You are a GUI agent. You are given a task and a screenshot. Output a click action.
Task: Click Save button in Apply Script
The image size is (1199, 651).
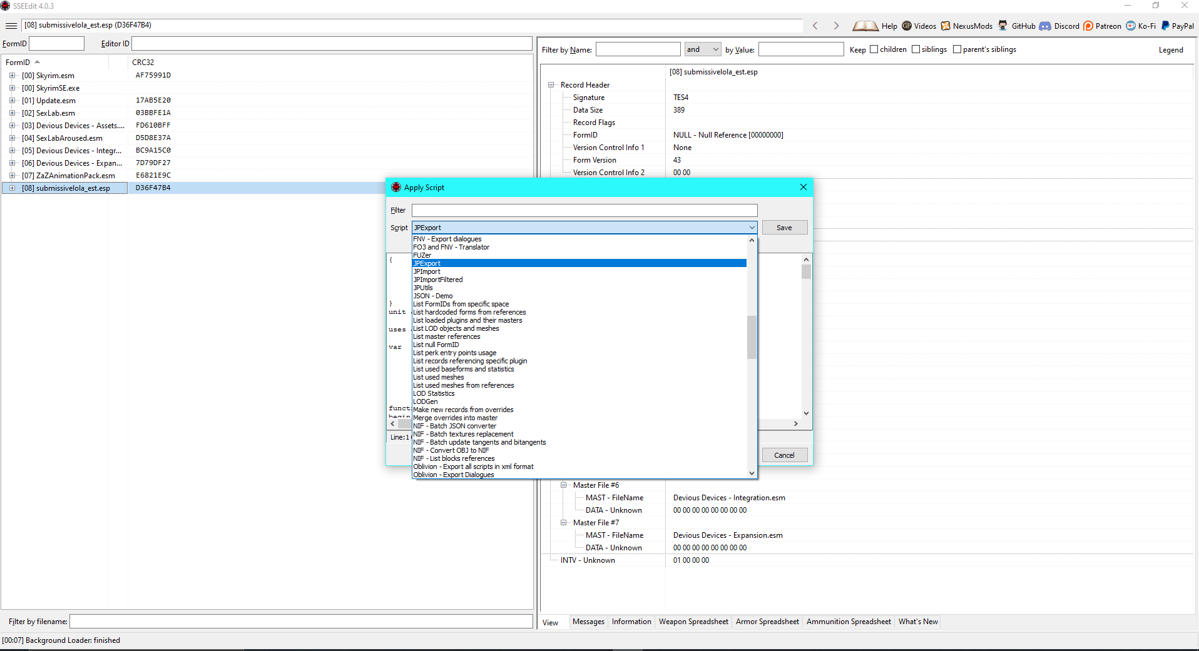click(x=784, y=228)
